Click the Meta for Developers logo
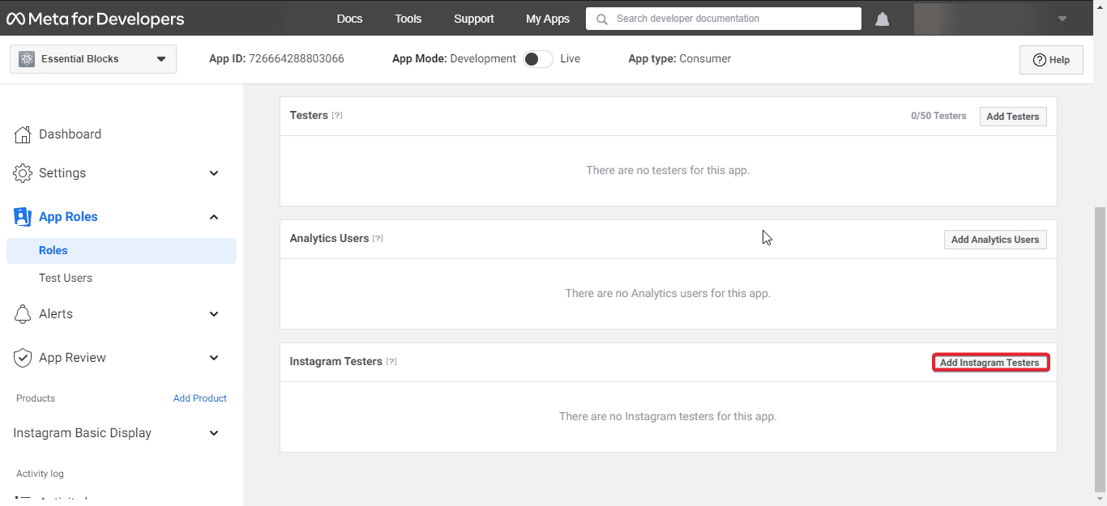Image resolution: width=1107 pixels, height=506 pixels. [x=96, y=19]
